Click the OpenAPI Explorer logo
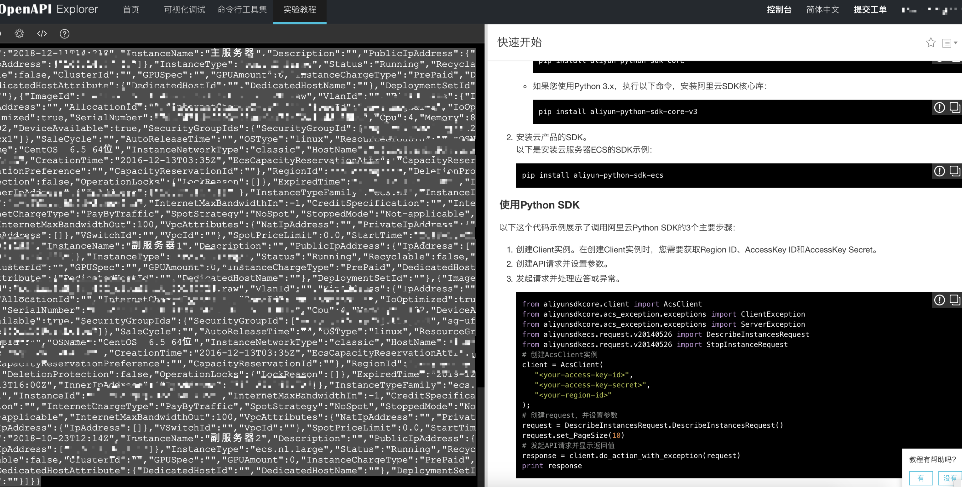Image resolution: width=962 pixels, height=487 pixels. (49, 9)
